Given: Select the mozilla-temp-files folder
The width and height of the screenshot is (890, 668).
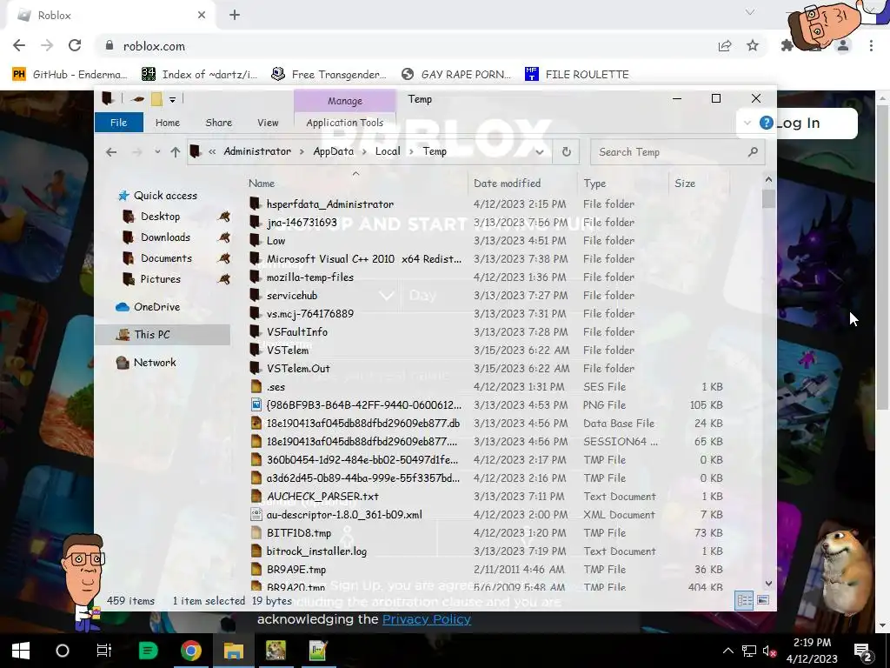Looking at the screenshot, I should pos(310,277).
